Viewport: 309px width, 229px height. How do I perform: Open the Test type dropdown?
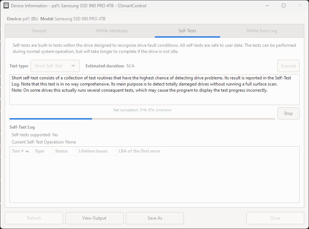click(55, 66)
